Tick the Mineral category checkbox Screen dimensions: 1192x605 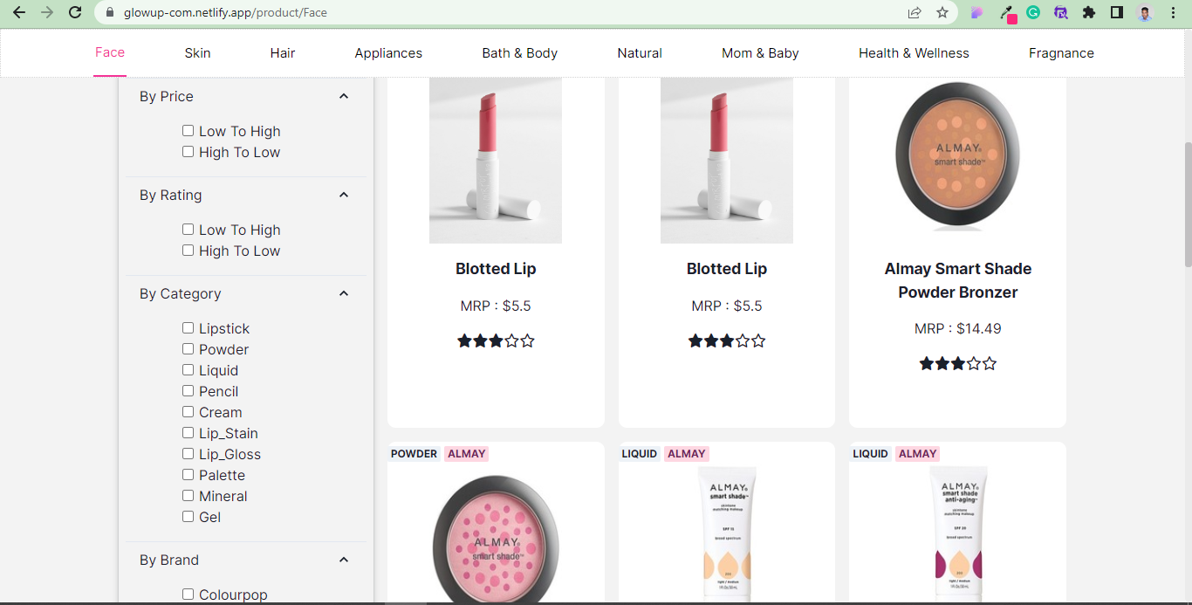point(188,495)
